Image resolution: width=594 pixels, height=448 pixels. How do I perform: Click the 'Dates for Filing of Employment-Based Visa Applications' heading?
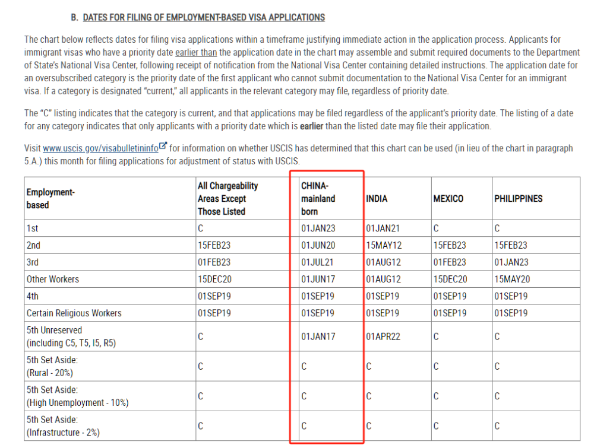point(204,17)
